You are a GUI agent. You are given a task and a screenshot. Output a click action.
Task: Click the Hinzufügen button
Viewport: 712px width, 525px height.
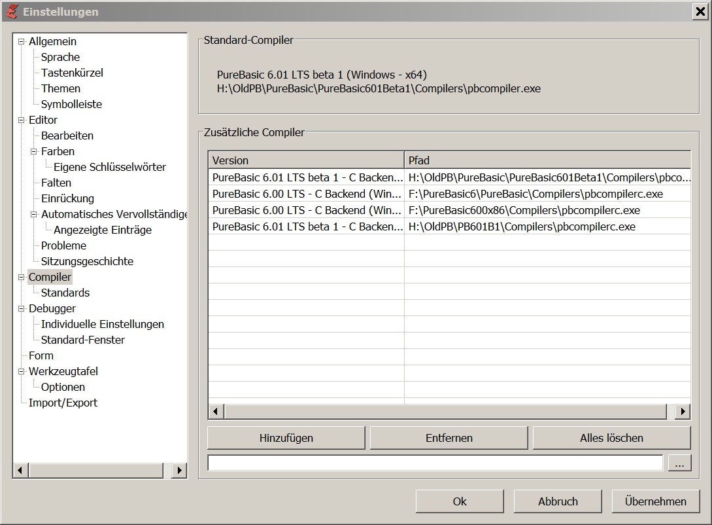pos(286,438)
